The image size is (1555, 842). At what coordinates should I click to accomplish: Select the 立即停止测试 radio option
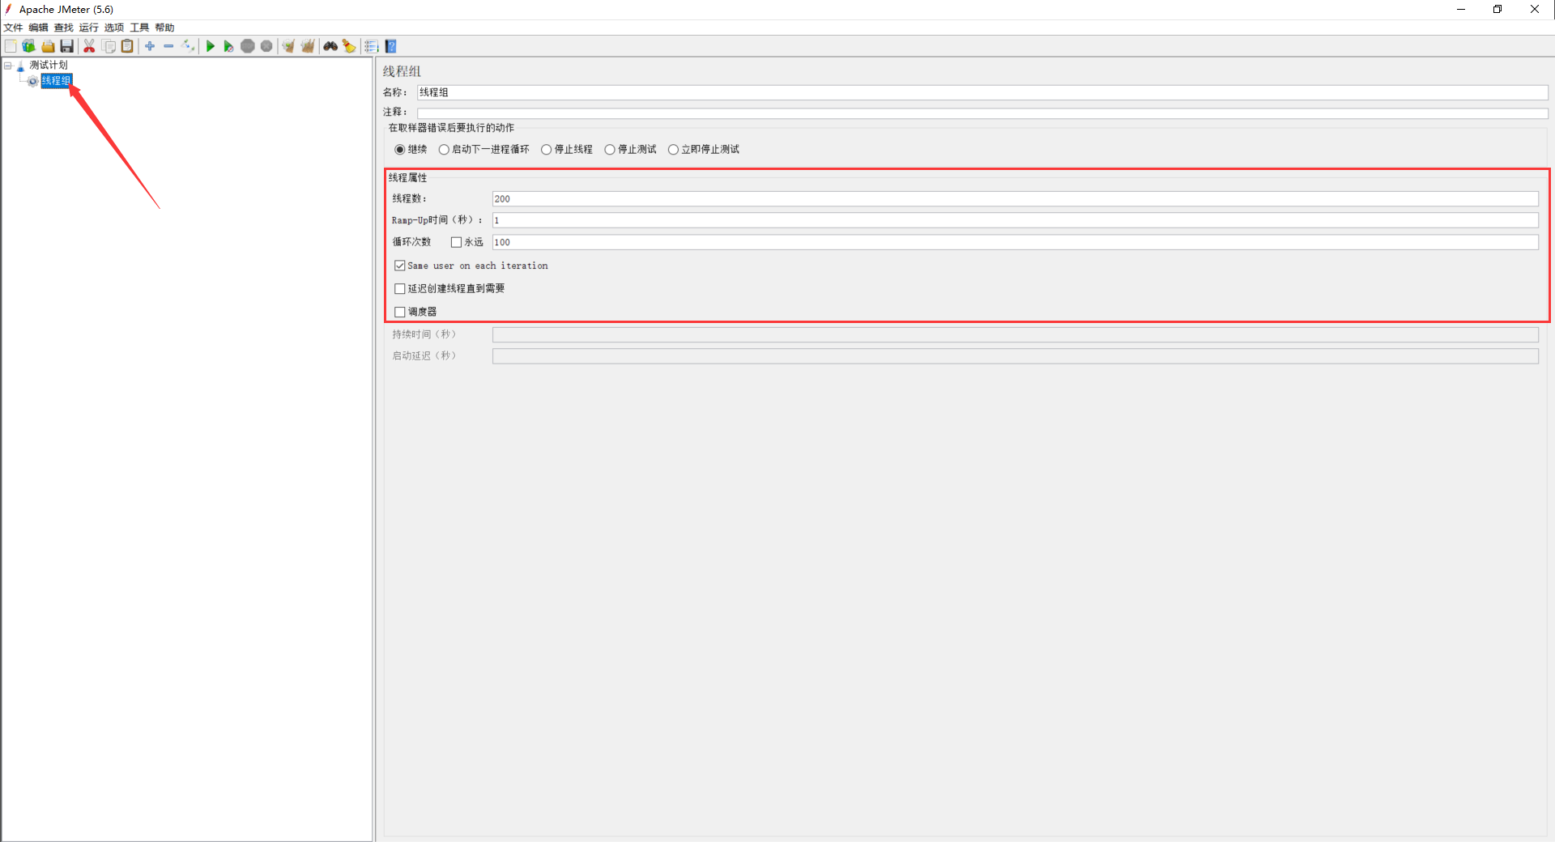pyautogui.click(x=673, y=150)
